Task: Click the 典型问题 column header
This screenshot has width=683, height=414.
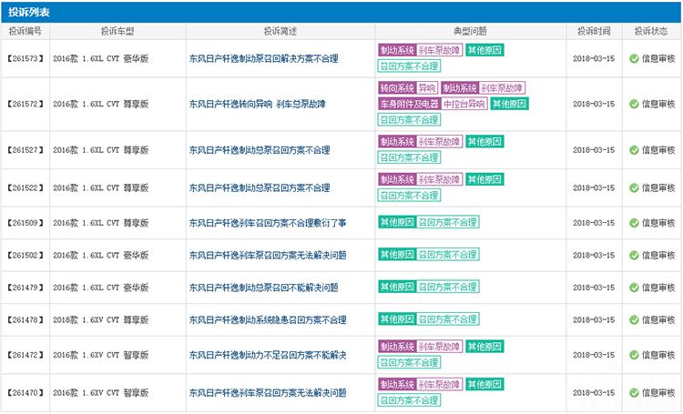Action: tap(469, 30)
